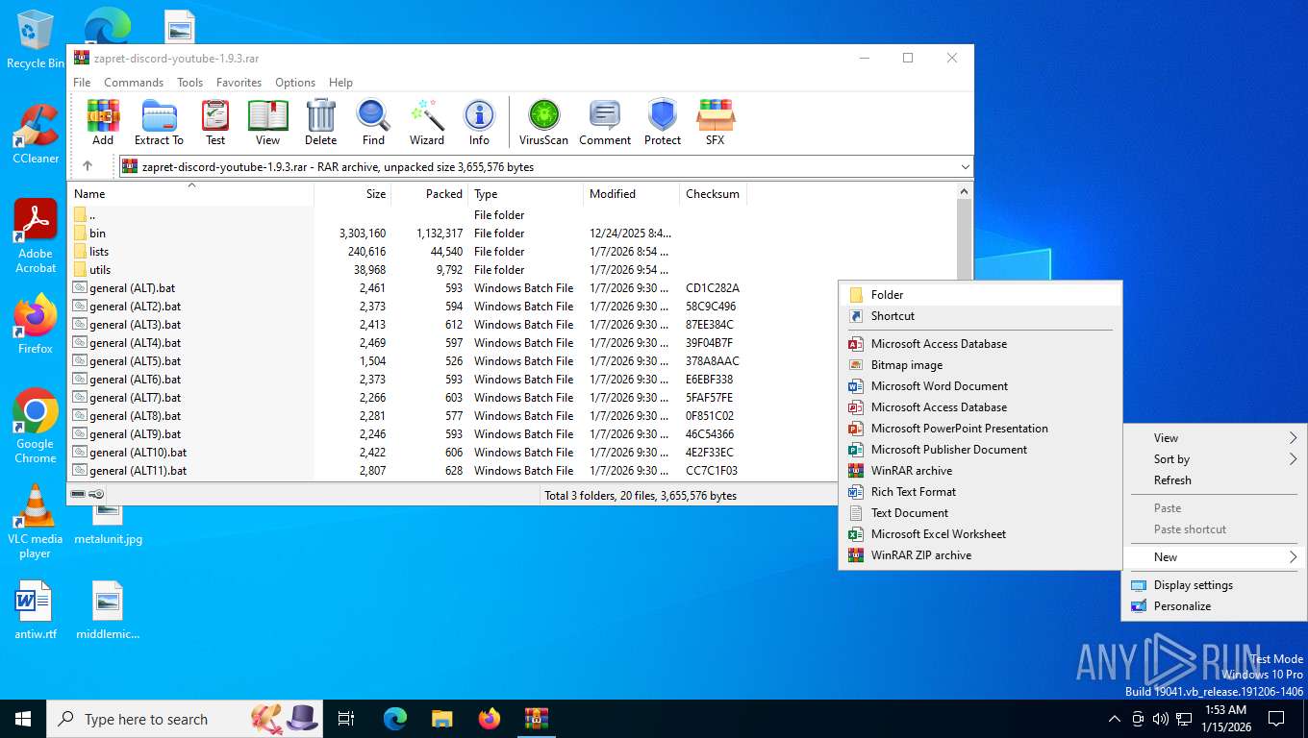The image size is (1308, 738).
Task: Create new Folder from submenu
Action: 980,295
